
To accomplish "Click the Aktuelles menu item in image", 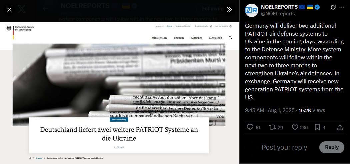I will (x=196, y=38).
